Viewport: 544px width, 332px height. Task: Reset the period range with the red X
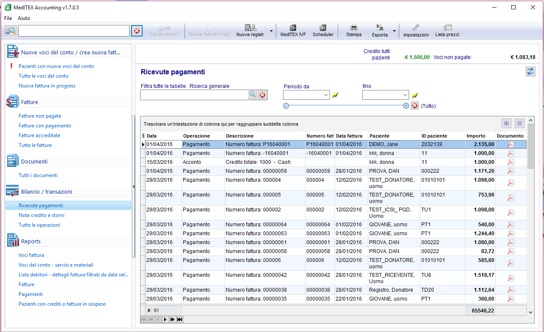[x=415, y=106]
